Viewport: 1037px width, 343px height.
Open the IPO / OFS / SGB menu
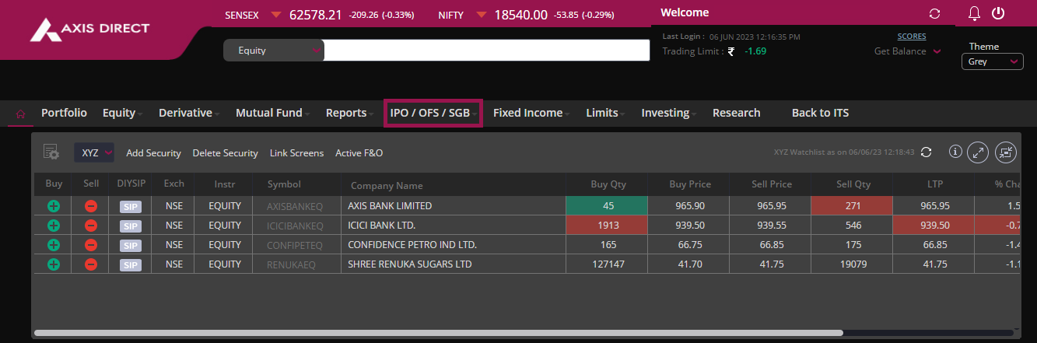point(433,114)
